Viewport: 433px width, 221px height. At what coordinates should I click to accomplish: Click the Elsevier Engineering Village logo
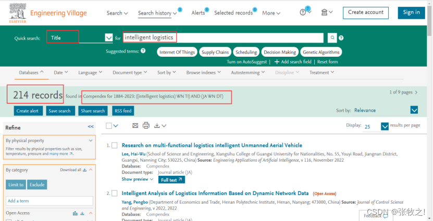(x=48, y=13)
